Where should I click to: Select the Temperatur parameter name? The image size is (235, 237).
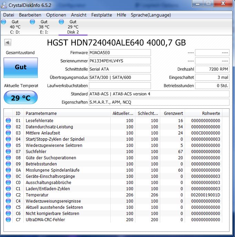tap(37, 195)
